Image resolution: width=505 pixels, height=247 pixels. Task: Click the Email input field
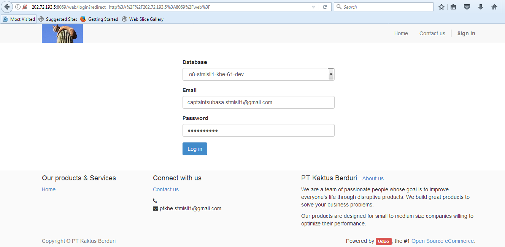(259, 102)
